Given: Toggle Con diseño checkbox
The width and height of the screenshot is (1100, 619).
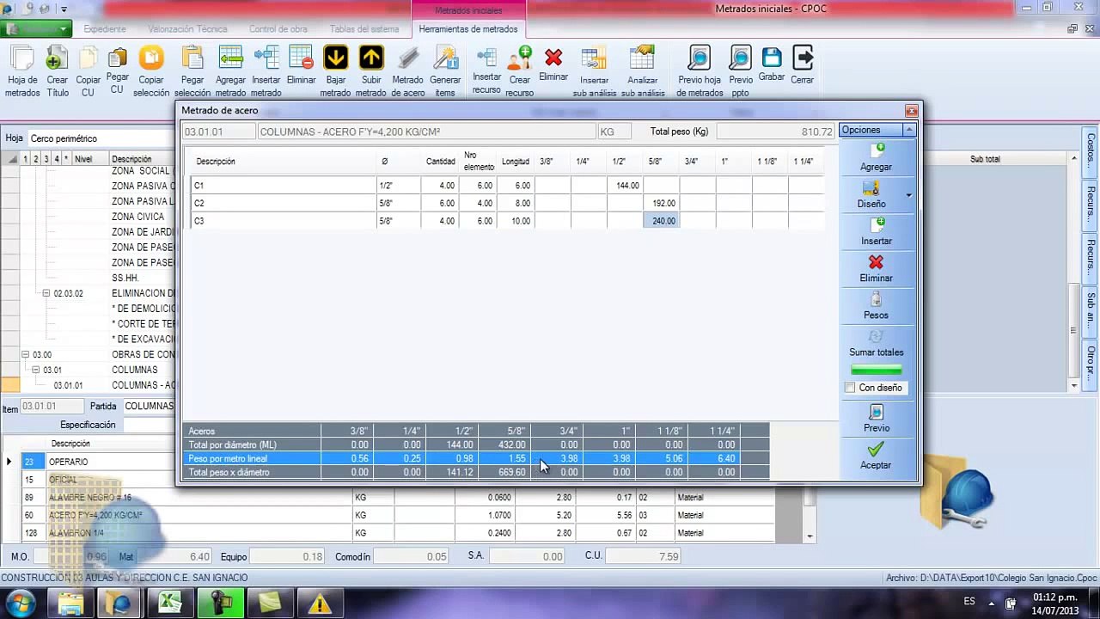Looking at the screenshot, I should [850, 388].
